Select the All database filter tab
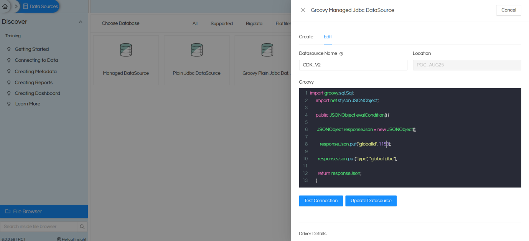The image size is (529, 241). (x=195, y=23)
